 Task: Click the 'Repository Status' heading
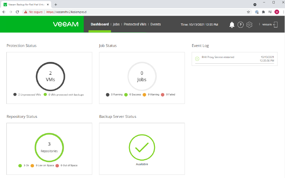pos(22,116)
